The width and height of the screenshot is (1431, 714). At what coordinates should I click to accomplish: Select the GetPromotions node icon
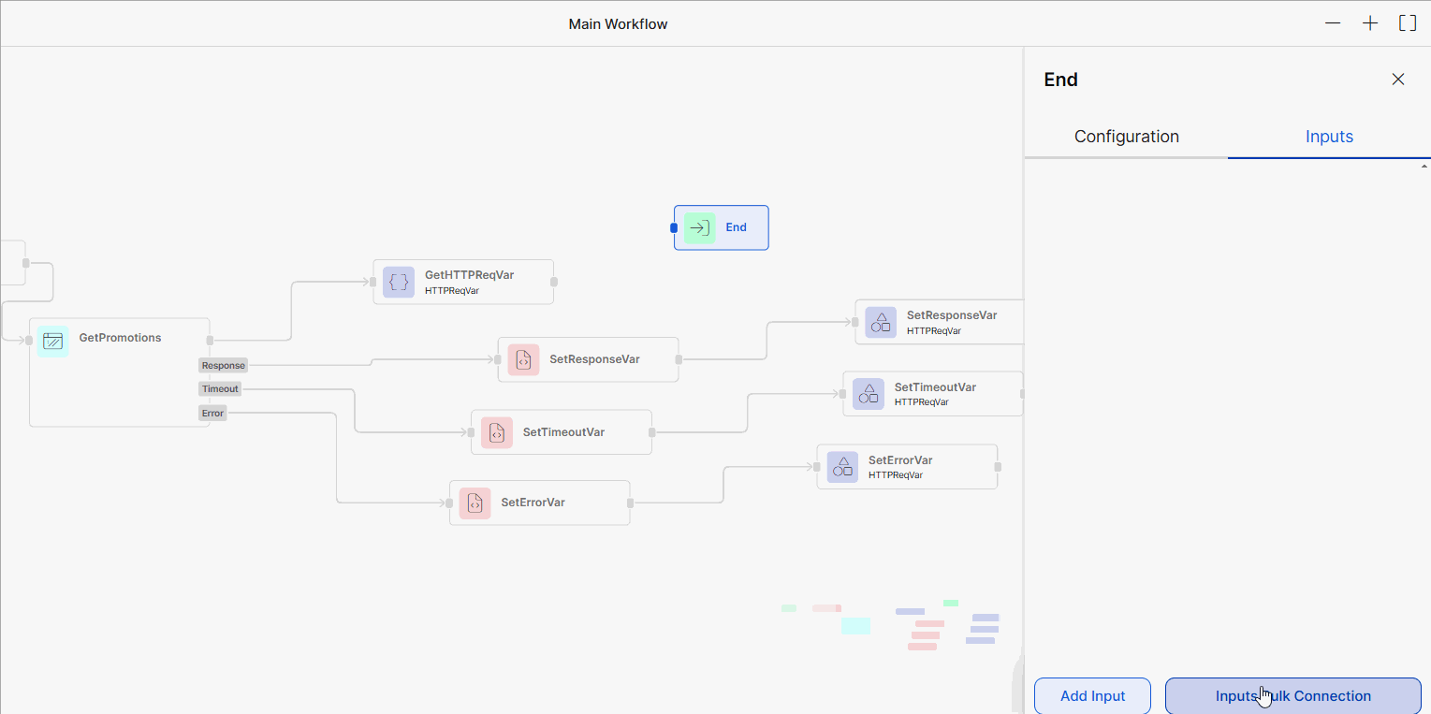[x=52, y=341]
